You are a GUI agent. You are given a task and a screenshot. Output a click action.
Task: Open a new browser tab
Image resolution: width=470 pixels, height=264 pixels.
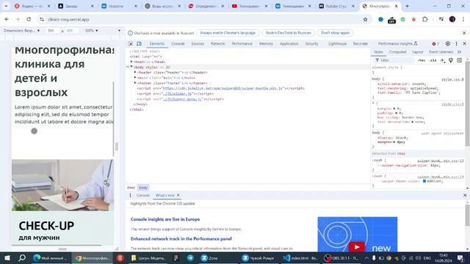[407, 6]
